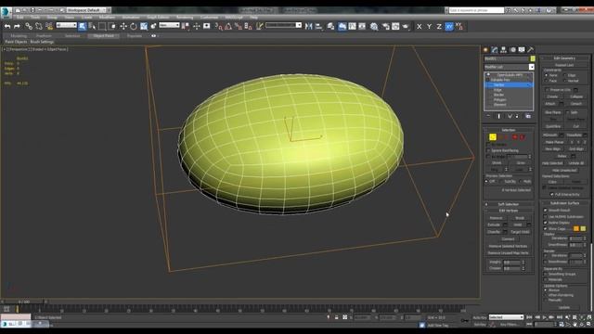Open the Workspace Default dropdown
The width and height of the screenshot is (594, 334).
(86, 10)
